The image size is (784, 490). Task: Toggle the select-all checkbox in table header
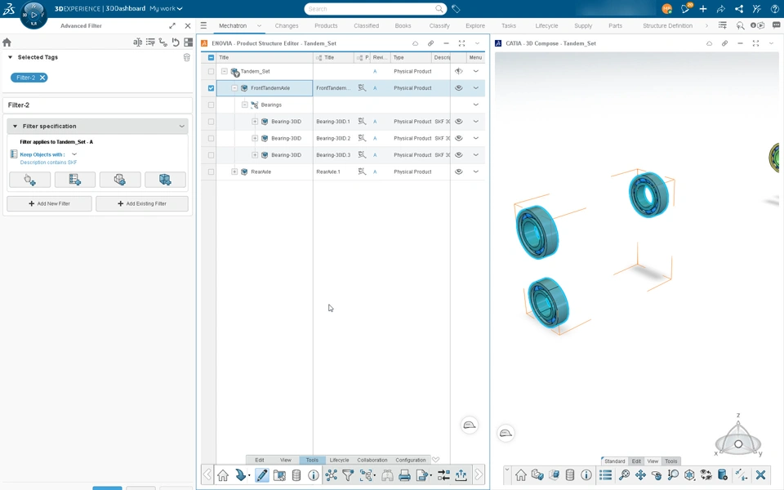tap(211, 57)
